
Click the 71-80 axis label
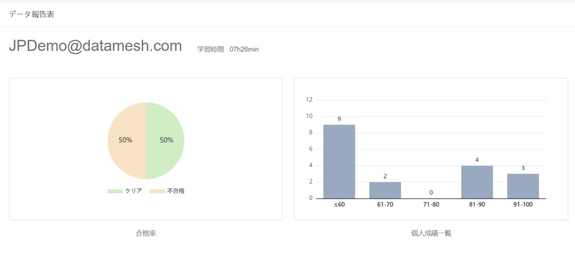[431, 205]
